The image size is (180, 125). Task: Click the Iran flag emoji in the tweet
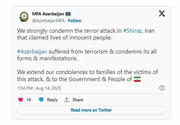pyautogui.click(x=137, y=79)
